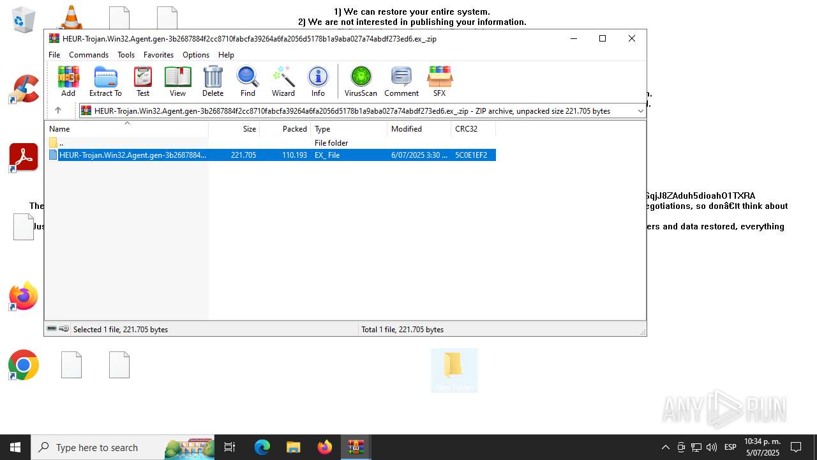Go up one folder level arrow

(x=58, y=111)
